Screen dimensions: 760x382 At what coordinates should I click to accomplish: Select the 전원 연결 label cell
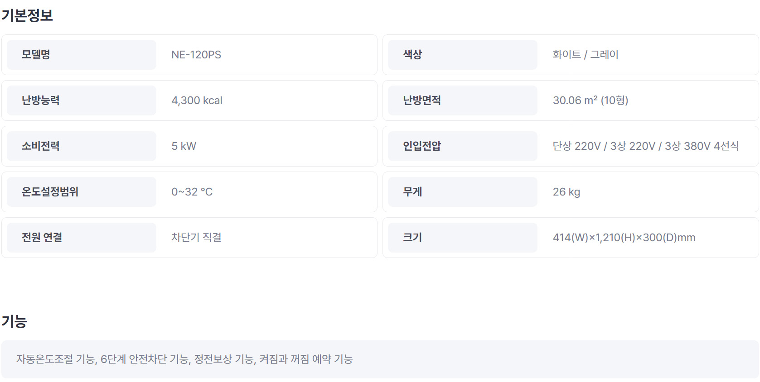[82, 238]
